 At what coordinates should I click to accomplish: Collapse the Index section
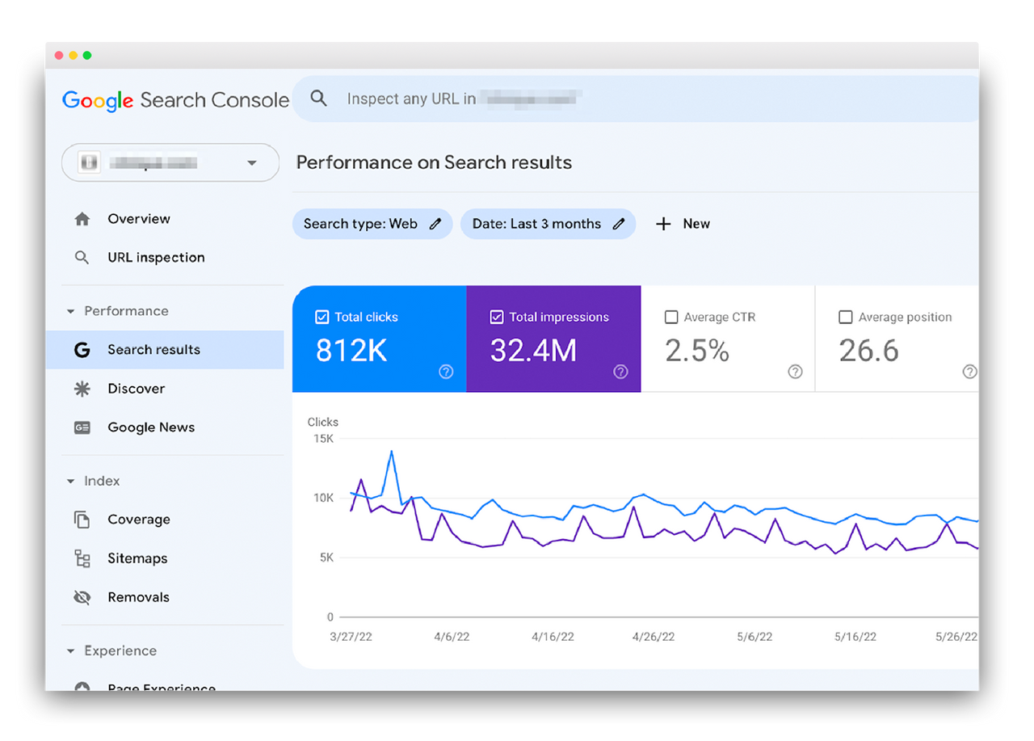point(70,481)
